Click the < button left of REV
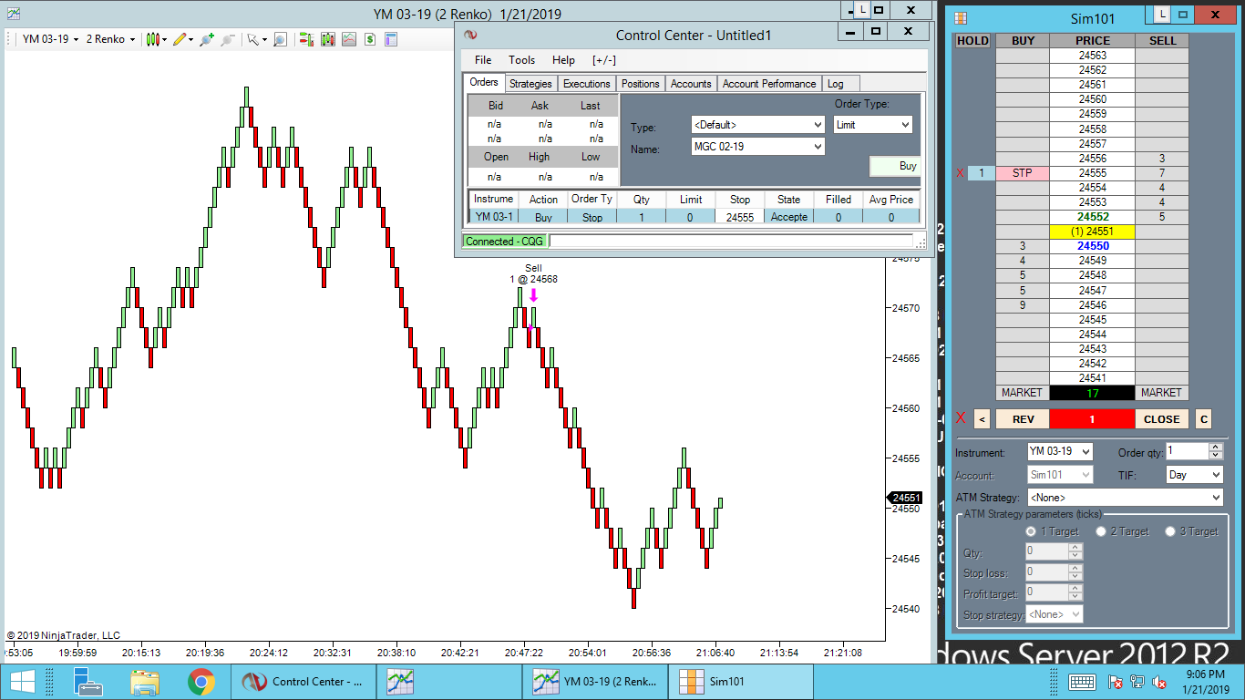Image resolution: width=1245 pixels, height=700 pixels. [x=982, y=419]
